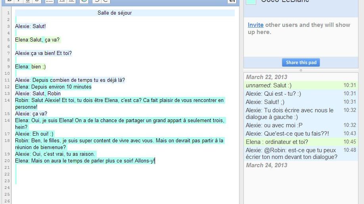The image size is (364, 204).
Task: Open Coco LeBlanc's user color swatch
Action: (251, 2)
